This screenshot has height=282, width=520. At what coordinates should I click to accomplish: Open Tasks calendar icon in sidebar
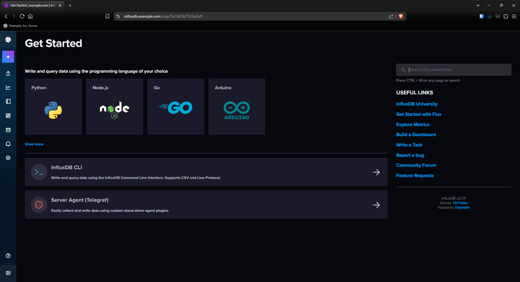pyautogui.click(x=8, y=130)
